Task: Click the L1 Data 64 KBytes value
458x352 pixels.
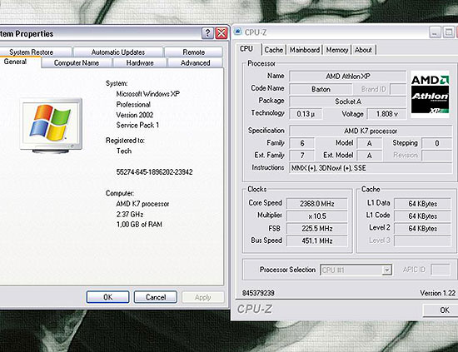Action: click(x=422, y=204)
